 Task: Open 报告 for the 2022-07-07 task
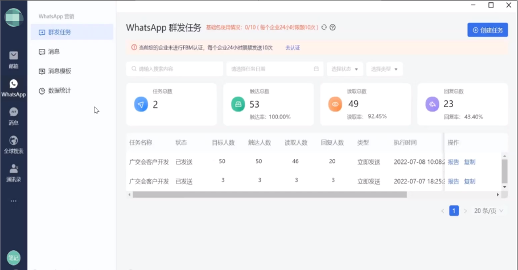(453, 182)
